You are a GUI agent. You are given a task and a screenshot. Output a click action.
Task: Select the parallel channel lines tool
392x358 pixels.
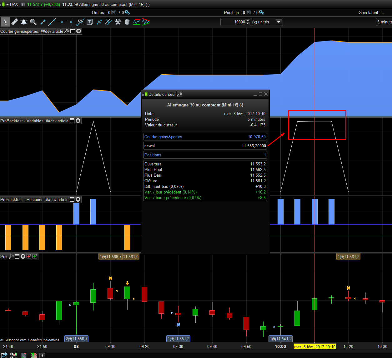pos(108,22)
